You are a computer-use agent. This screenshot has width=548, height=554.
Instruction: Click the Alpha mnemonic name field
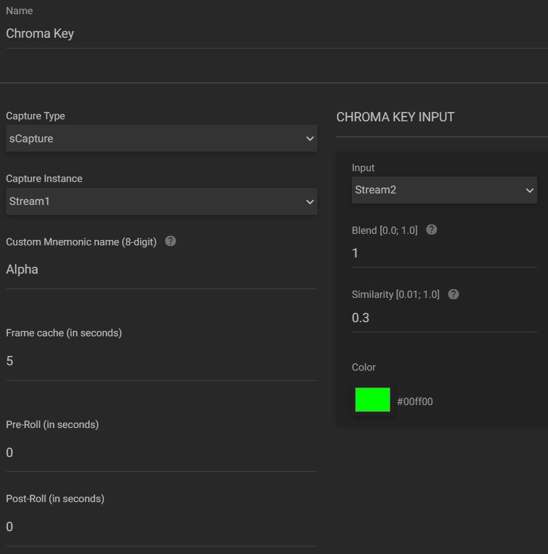tap(162, 270)
